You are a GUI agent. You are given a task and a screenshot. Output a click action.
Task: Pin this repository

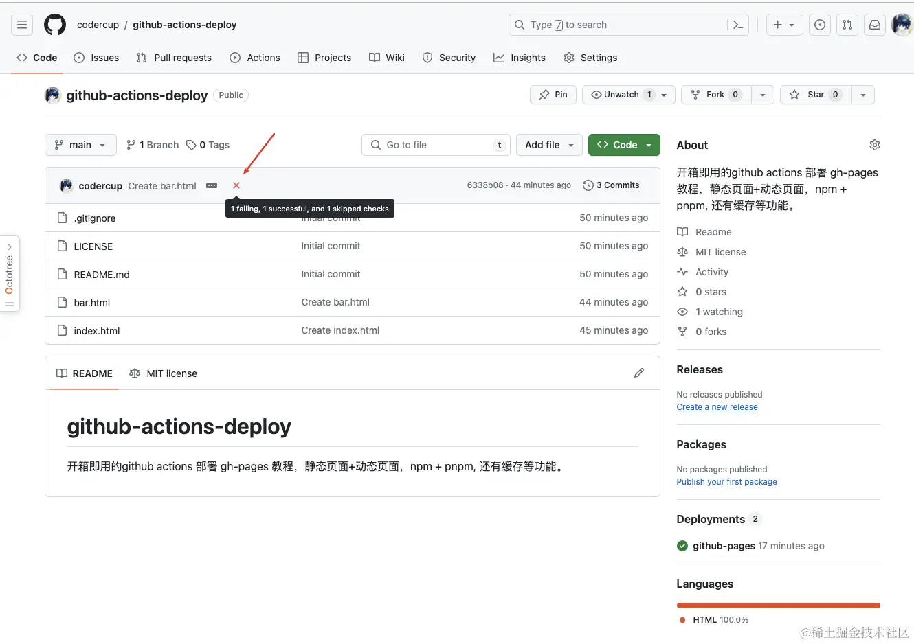[553, 95]
